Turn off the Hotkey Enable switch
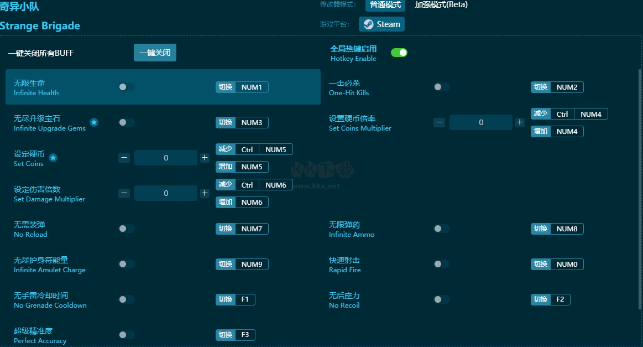643x347 pixels. (399, 53)
